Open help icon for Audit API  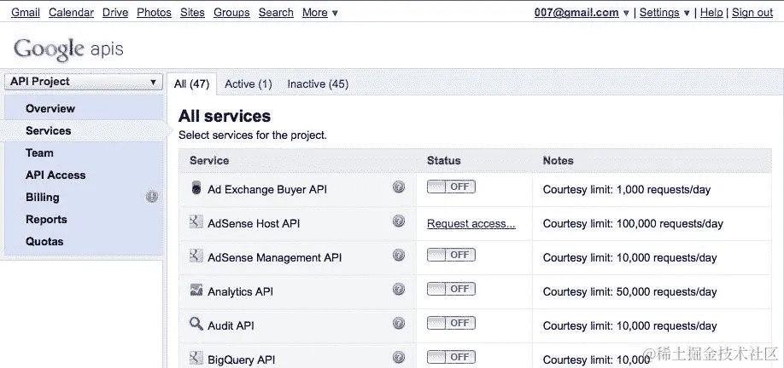(x=399, y=323)
